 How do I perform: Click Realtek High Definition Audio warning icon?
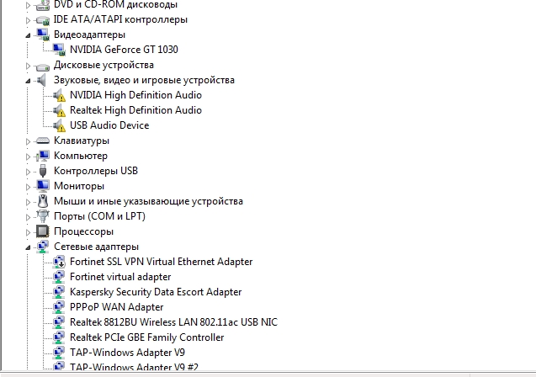[x=59, y=110]
